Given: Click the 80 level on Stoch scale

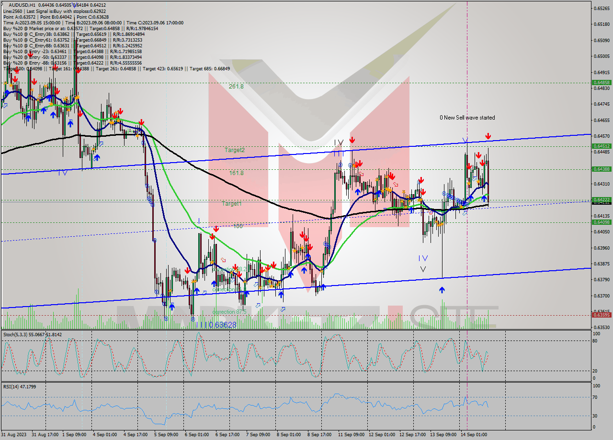Looking at the screenshot, I should point(595,341).
